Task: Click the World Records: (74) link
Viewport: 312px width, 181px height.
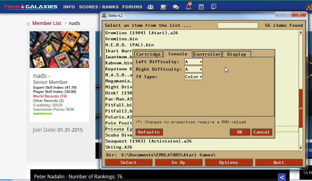Action: (50, 96)
